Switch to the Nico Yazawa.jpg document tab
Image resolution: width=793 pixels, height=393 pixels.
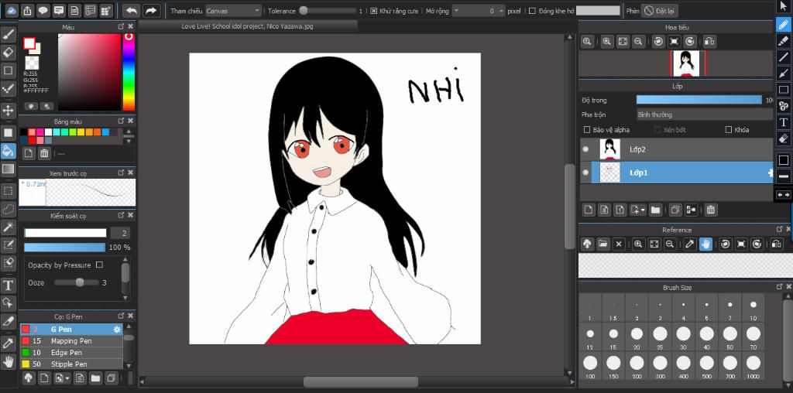pyautogui.click(x=247, y=26)
